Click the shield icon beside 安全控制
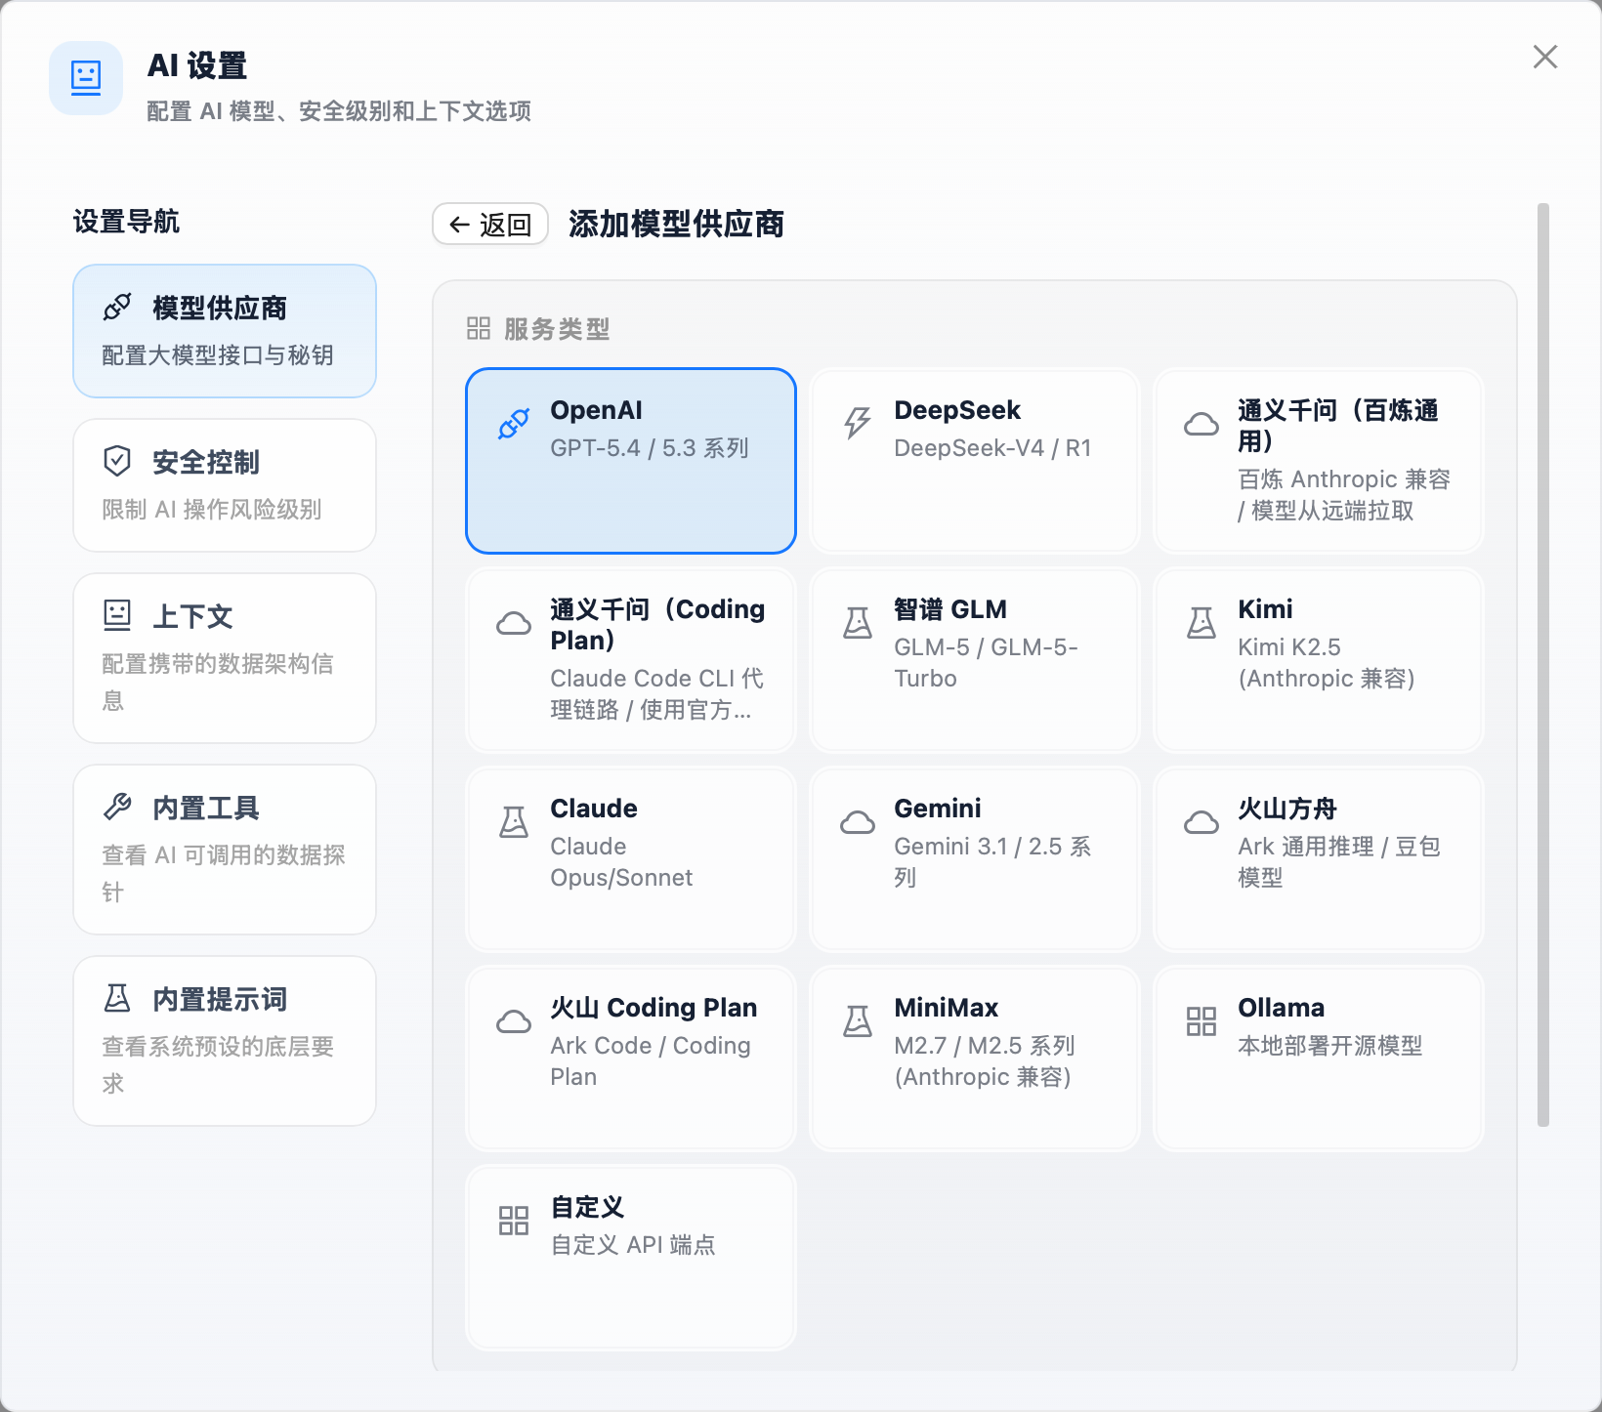The image size is (1602, 1412). click(x=117, y=461)
